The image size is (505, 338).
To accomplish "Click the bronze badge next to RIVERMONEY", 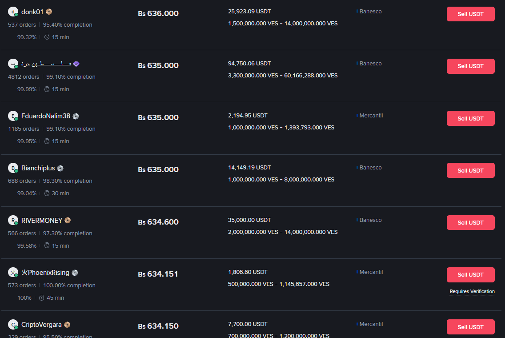I will click(x=68, y=221).
